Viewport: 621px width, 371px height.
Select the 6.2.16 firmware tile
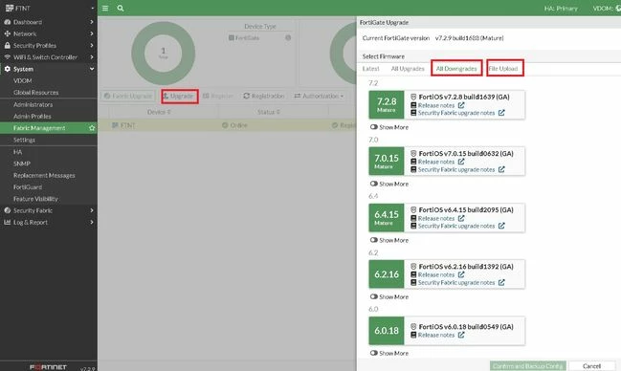[387, 274]
